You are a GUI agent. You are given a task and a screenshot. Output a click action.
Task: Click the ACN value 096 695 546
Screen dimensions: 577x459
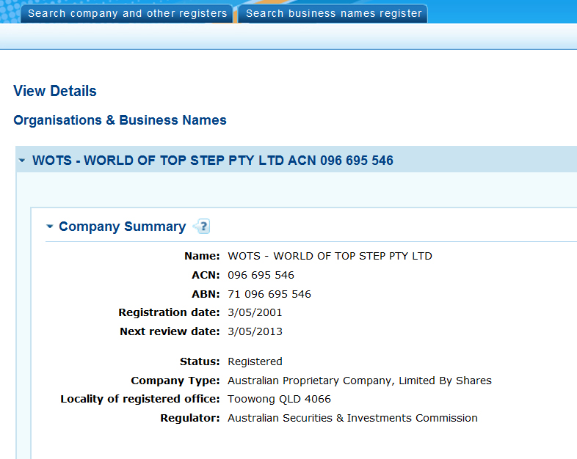261,275
